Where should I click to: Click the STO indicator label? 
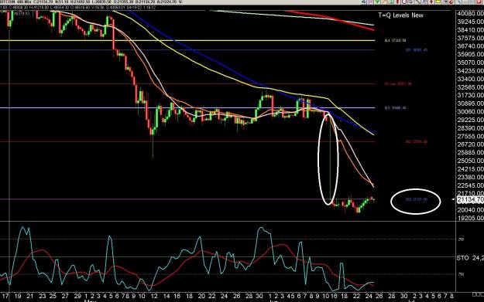462,258
